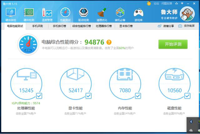Uncheck the 显卡性能 test checkbox
Viewport: 200px width, 134px height.
[x=88, y=96]
